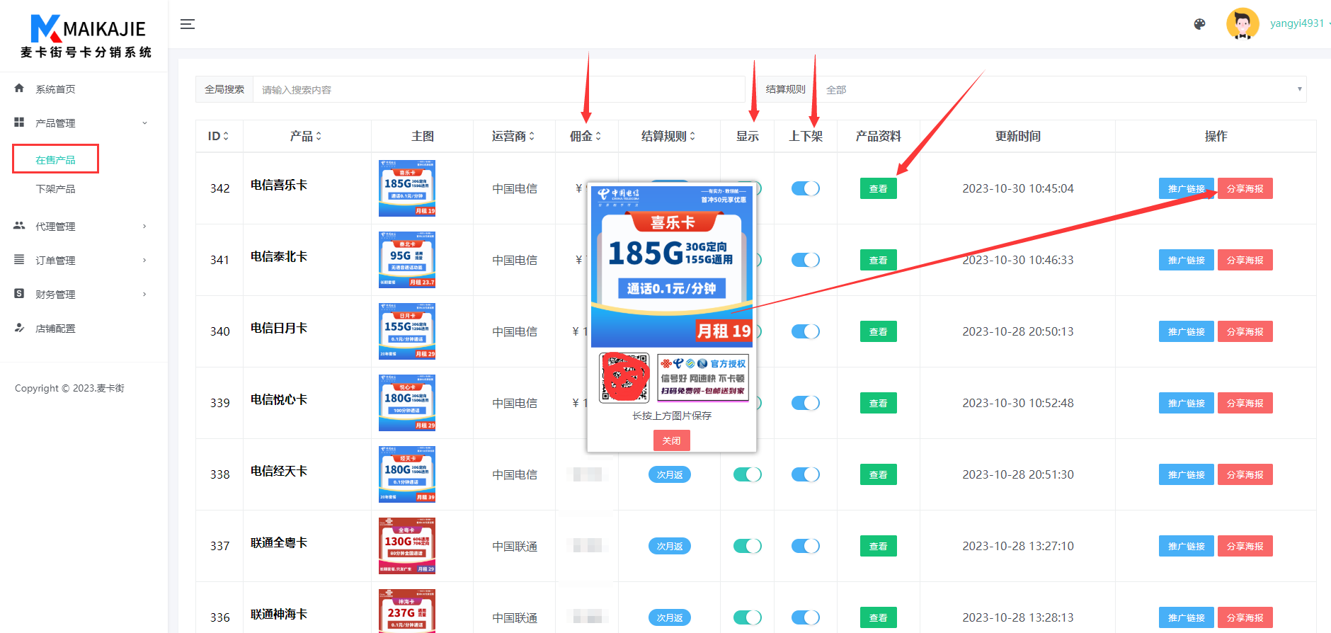Open the theme palette icon
Viewport: 1331px width, 633px height.
tap(1199, 24)
